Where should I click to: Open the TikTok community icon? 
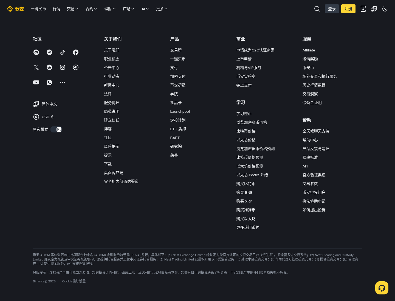(x=63, y=52)
